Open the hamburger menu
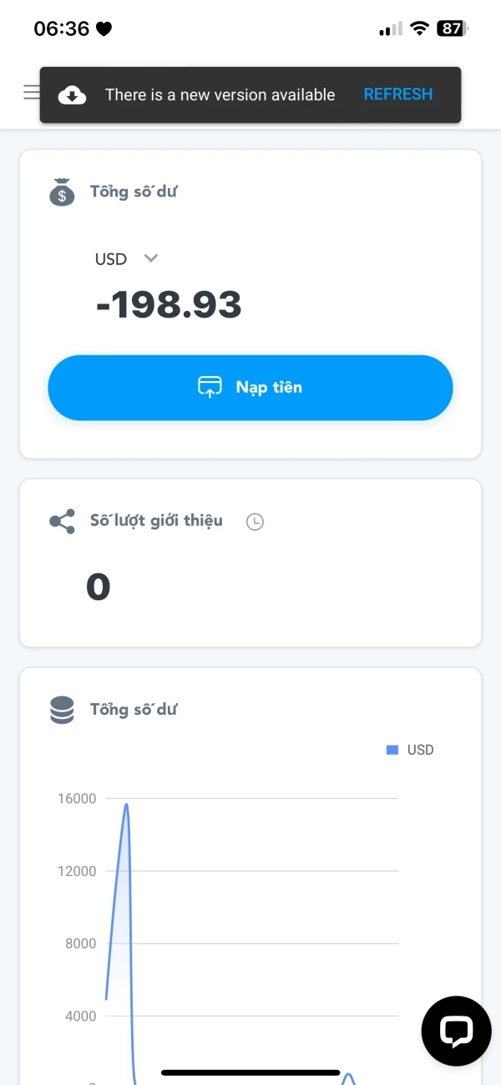 [31, 92]
